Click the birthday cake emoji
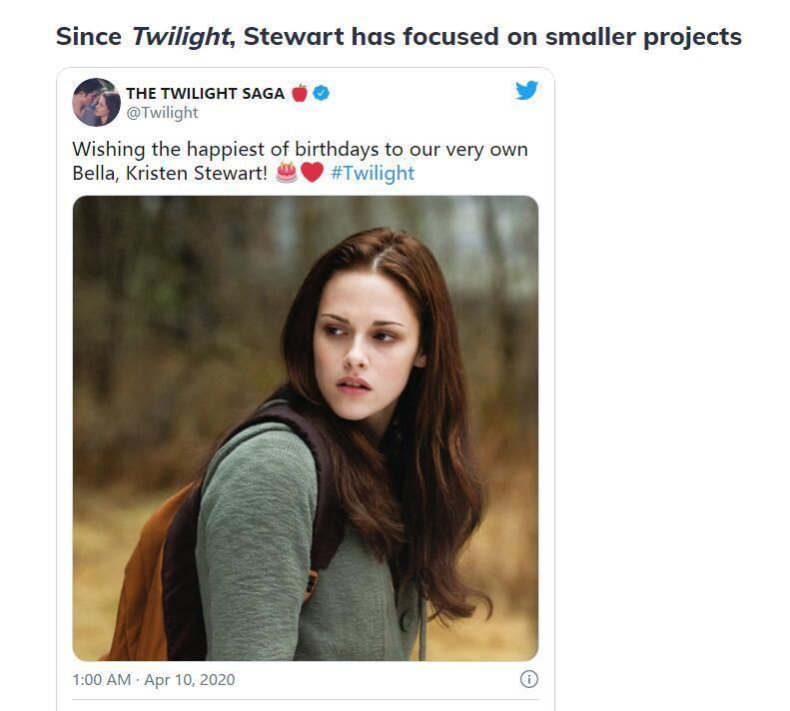 [x=287, y=173]
